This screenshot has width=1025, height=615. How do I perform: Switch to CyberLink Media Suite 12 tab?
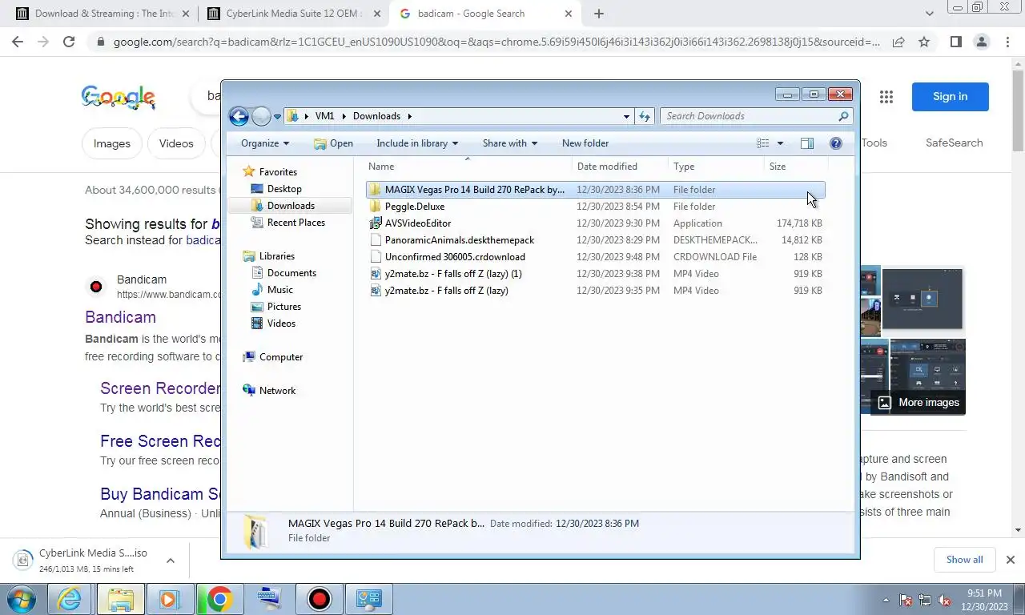(294, 14)
